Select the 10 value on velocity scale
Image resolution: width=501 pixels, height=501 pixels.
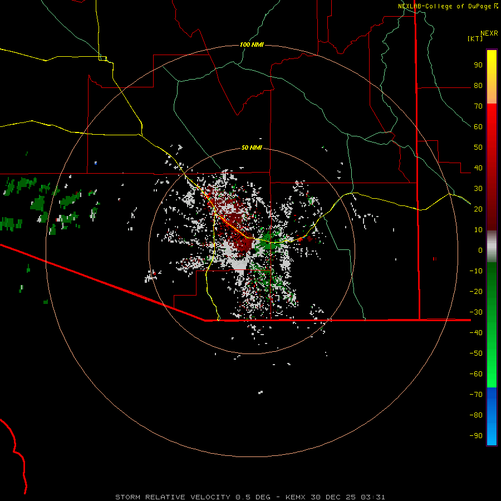[478, 230]
